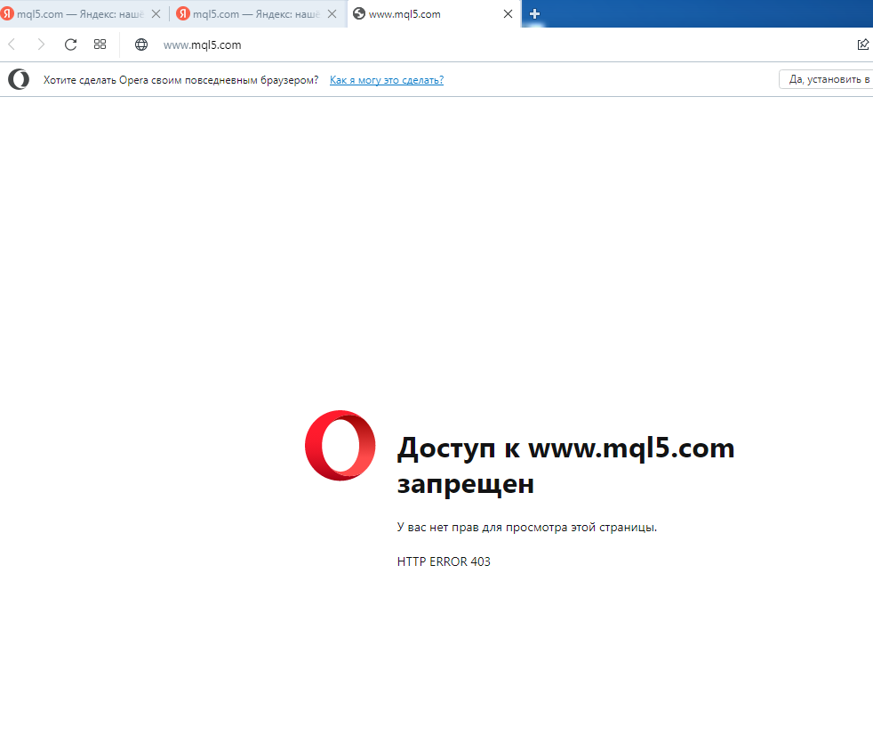Click the globe site info icon

(x=141, y=44)
